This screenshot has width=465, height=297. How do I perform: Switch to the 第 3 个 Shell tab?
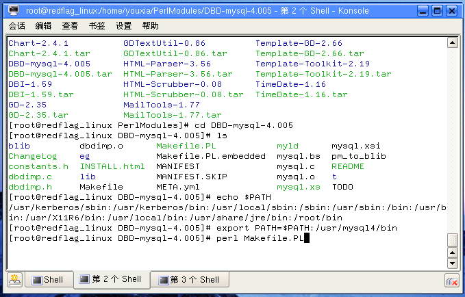coord(190,280)
